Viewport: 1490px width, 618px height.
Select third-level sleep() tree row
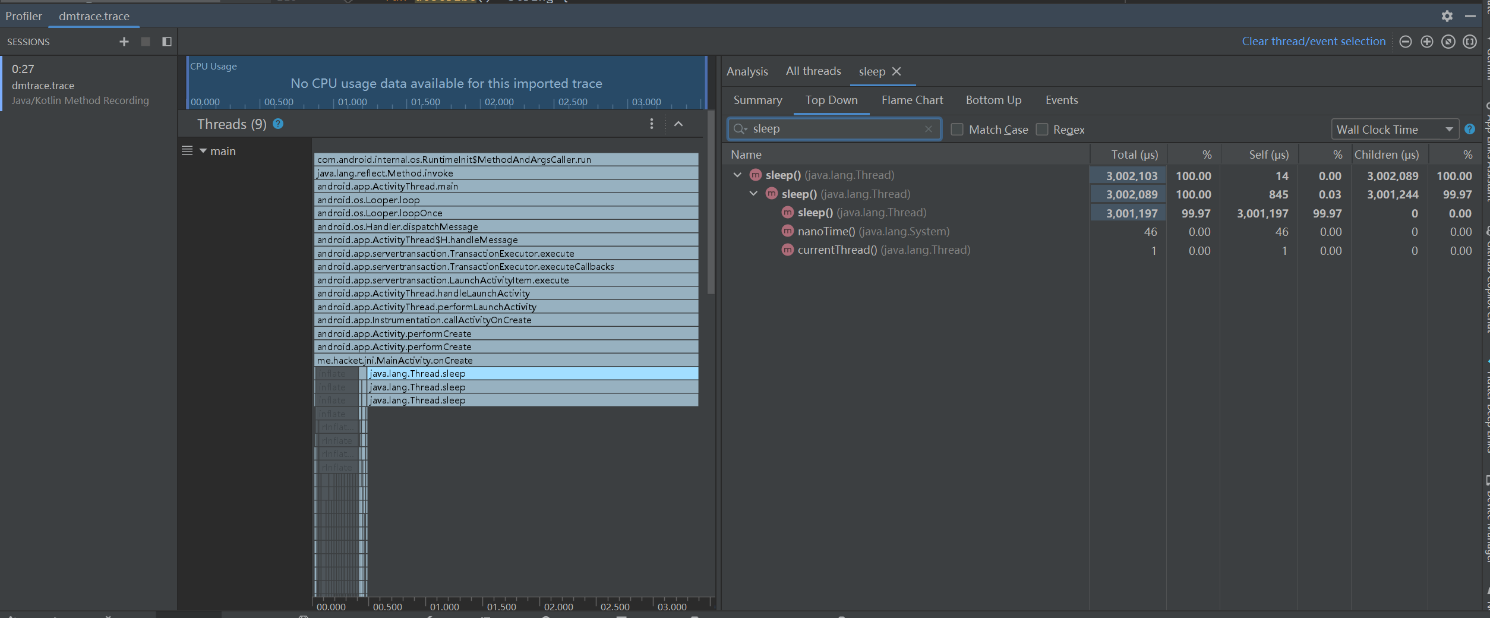tap(1101, 213)
